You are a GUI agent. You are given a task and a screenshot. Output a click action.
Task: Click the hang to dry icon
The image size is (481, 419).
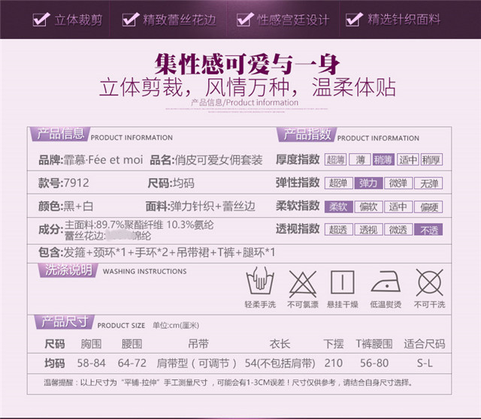(x=343, y=282)
